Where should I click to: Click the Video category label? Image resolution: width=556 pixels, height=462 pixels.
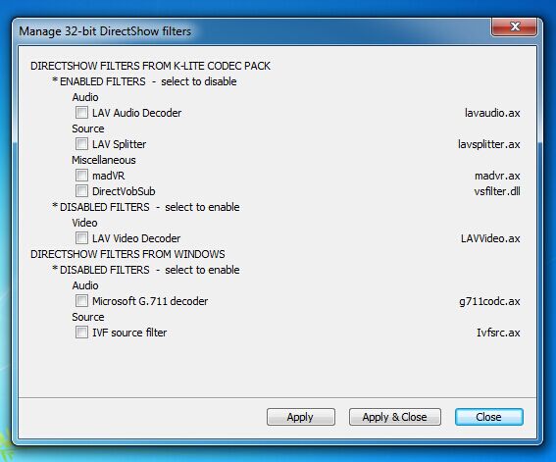pos(84,223)
